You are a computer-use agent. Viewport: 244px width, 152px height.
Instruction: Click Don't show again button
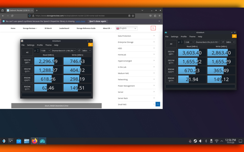[x=98, y=21]
